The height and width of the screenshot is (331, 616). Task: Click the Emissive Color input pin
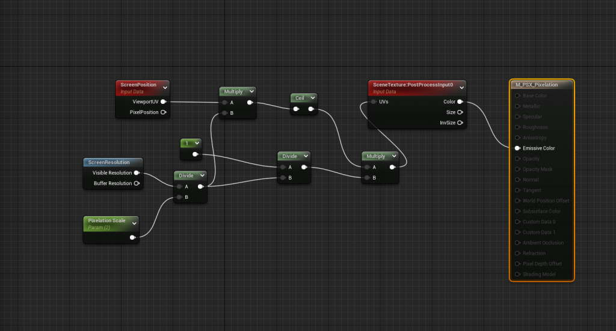point(517,148)
